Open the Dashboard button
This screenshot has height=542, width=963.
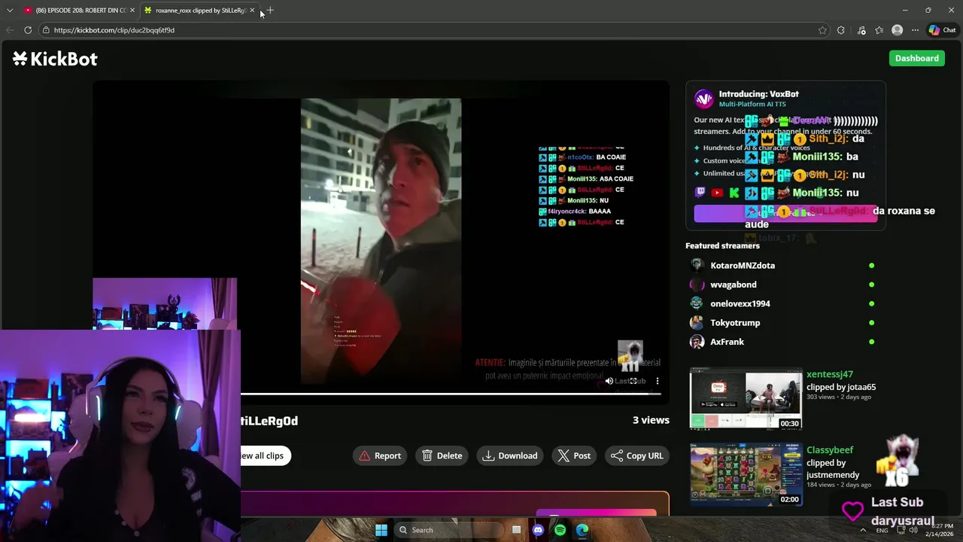coord(916,58)
